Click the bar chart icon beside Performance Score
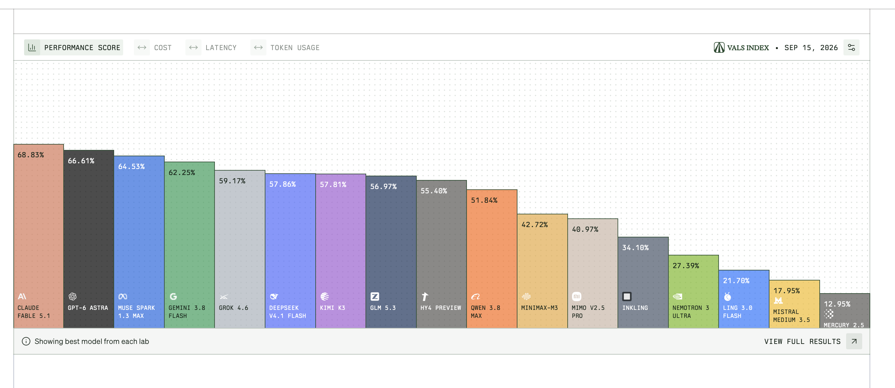 tap(32, 47)
